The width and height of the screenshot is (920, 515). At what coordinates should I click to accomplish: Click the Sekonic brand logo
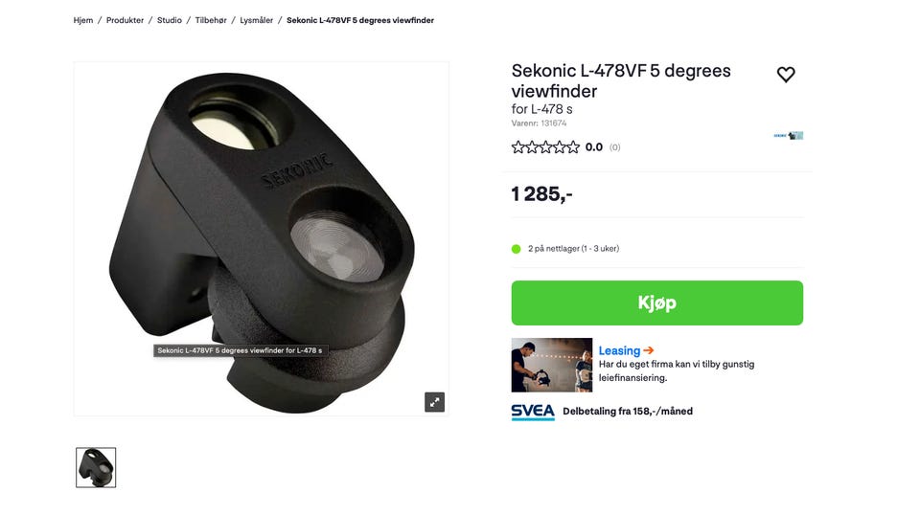(788, 135)
